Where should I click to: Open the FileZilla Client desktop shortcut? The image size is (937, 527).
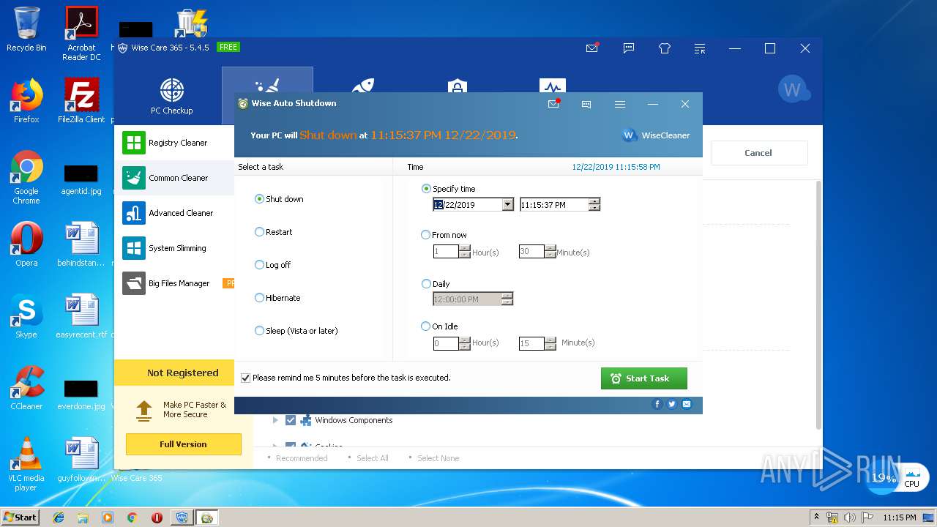[81, 101]
